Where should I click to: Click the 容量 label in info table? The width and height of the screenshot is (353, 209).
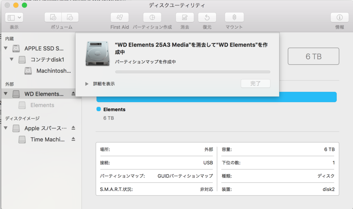click(x=227, y=149)
